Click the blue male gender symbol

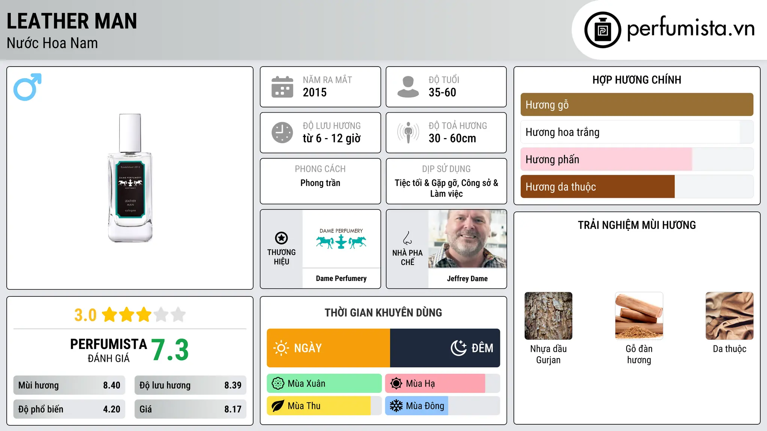pos(27,87)
